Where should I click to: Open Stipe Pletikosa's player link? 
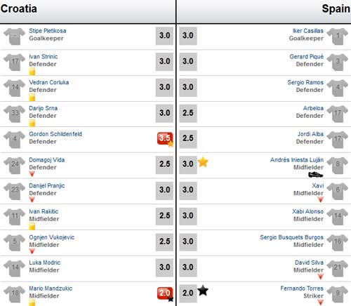point(48,31)
